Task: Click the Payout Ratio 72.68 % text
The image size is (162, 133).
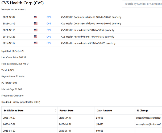Action: (13, 76)
